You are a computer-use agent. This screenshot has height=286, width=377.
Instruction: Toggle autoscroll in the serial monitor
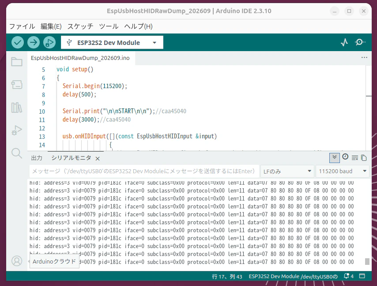point(335,158)
